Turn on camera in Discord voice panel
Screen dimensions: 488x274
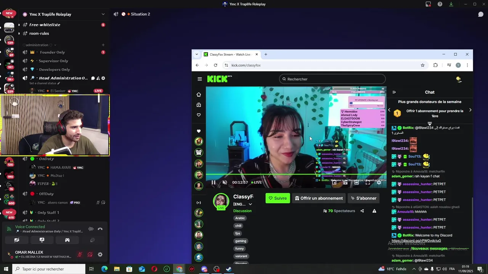17,240
